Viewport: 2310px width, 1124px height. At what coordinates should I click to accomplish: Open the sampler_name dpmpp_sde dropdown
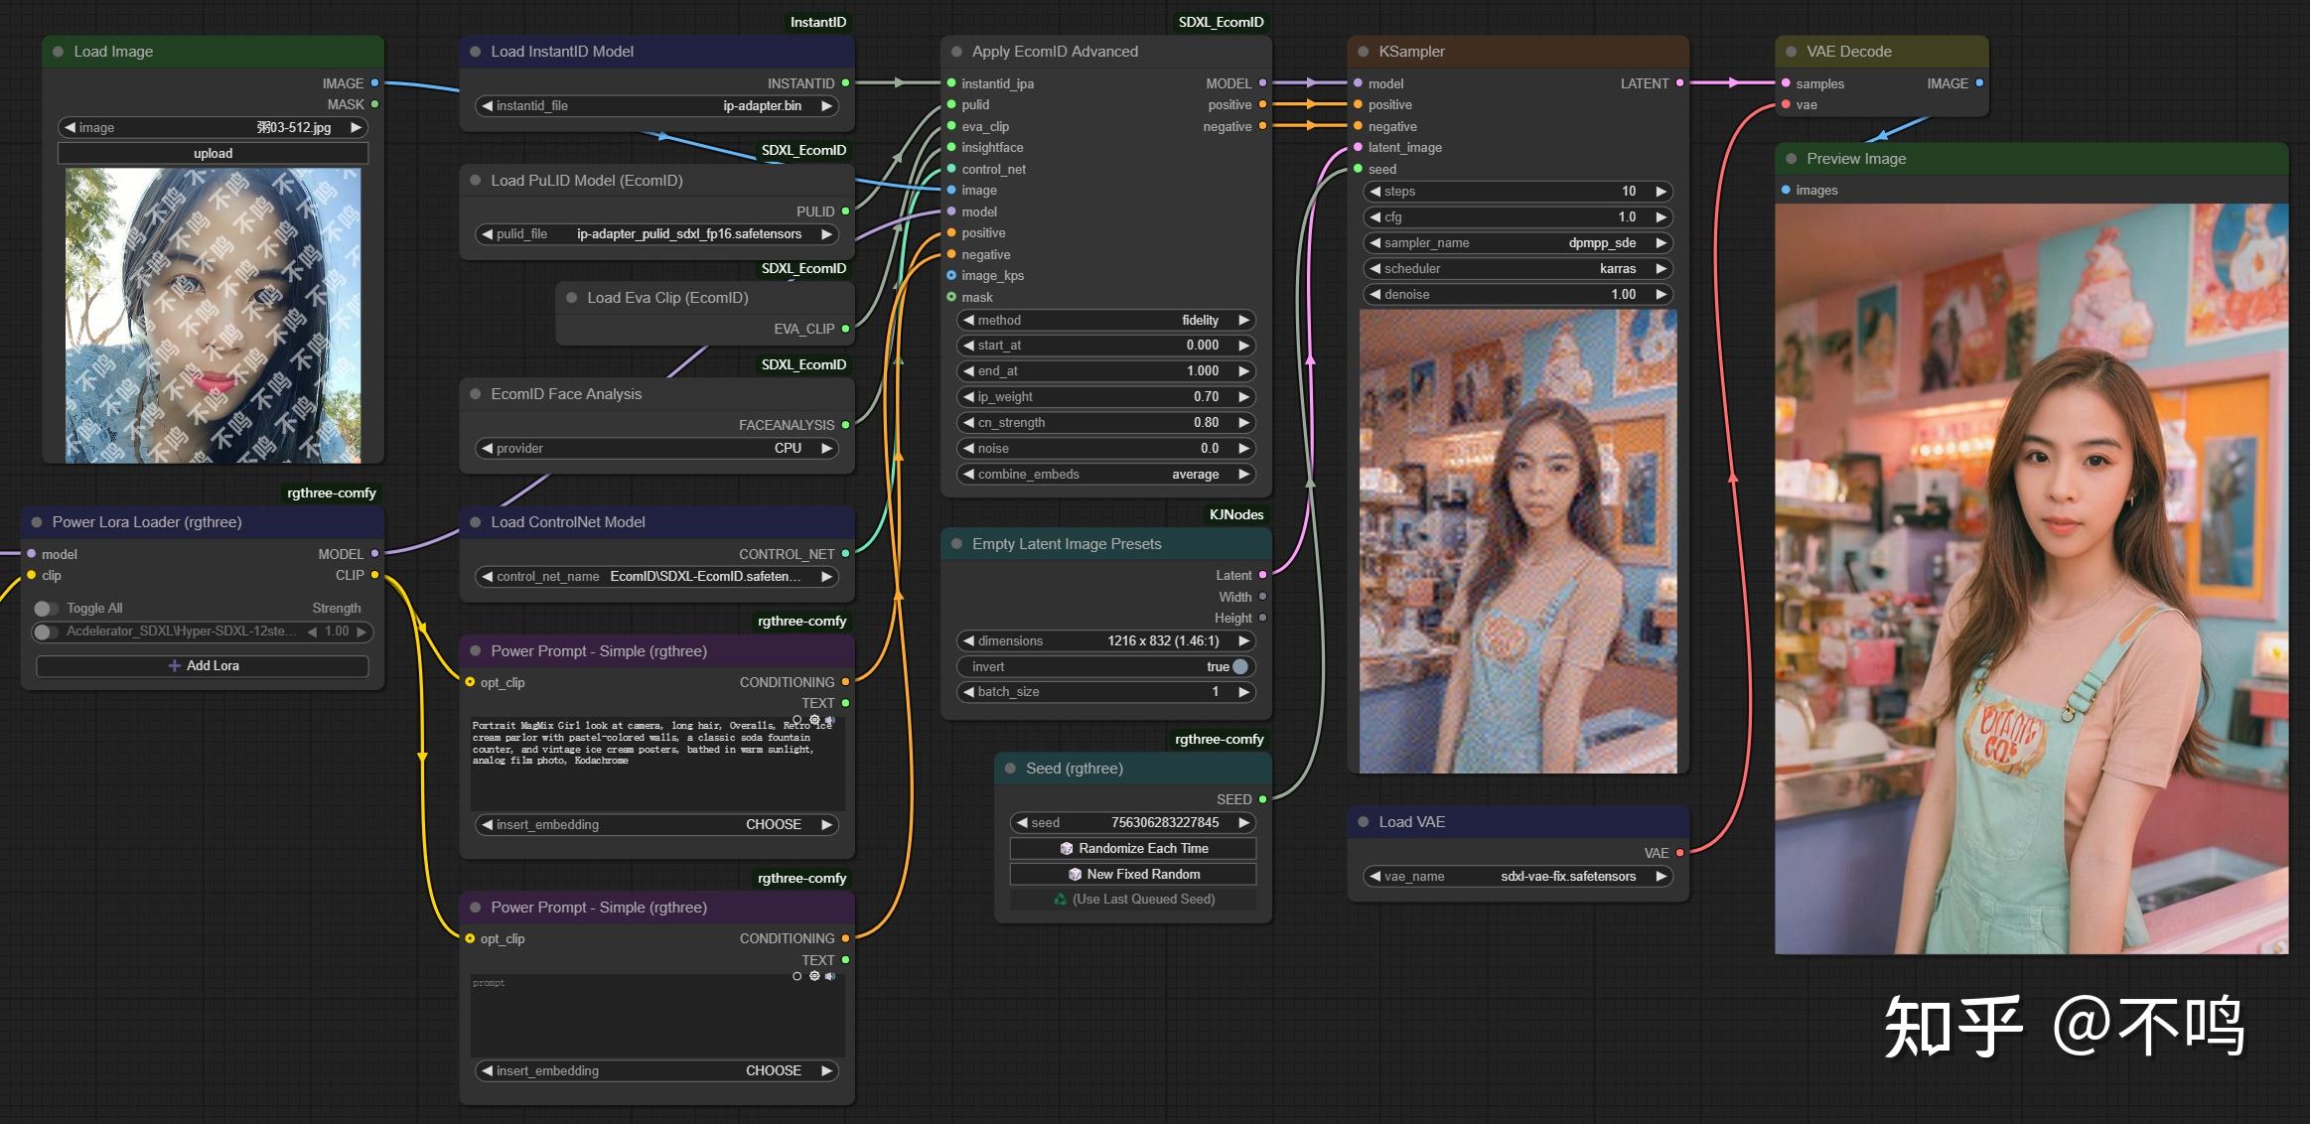[1518, 242]
